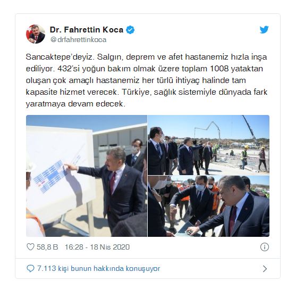Expand conversation with the right chevron arrow

click(265, 269)
